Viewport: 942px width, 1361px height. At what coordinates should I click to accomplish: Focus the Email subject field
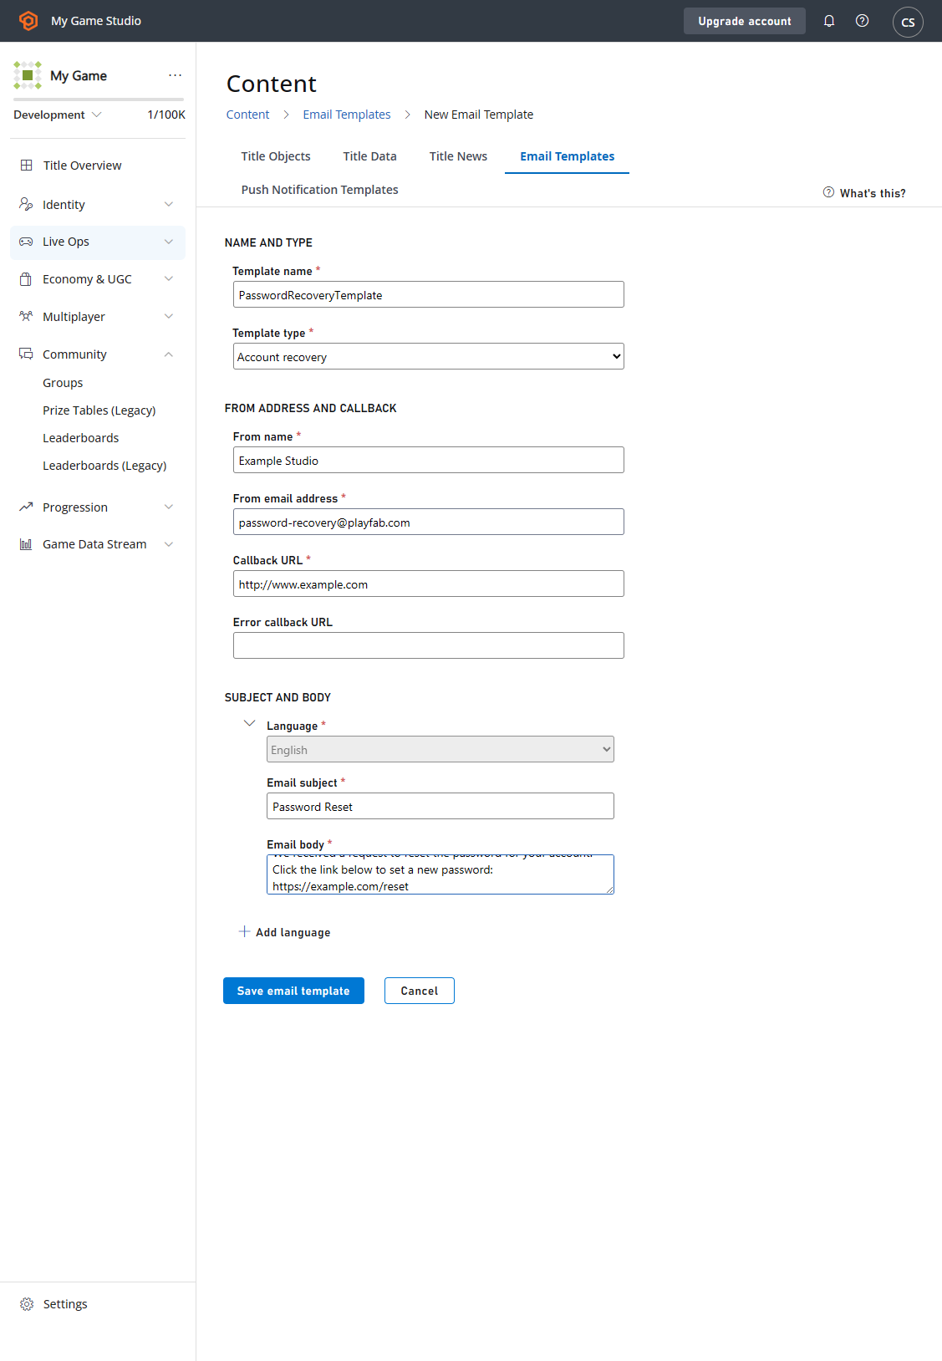[x=440, y=806]
